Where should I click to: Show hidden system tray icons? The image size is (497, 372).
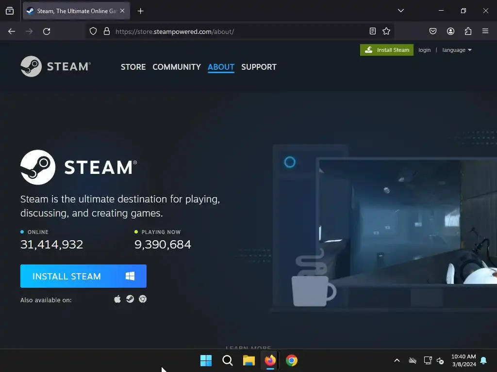(x=397, y=360)
